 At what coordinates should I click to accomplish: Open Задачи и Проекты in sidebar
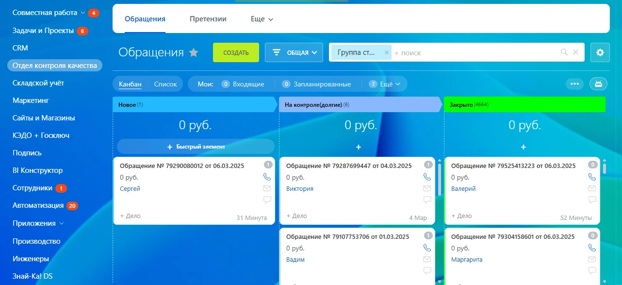[43, 31]
